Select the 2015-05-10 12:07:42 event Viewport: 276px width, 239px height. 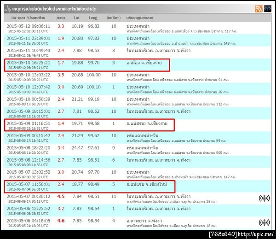[x=137, y=89]
